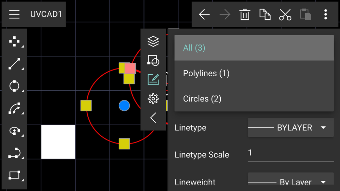The width and height of the screenshot is (340, 191).
Task: Select the Arc tool
Action: [14, 108]
